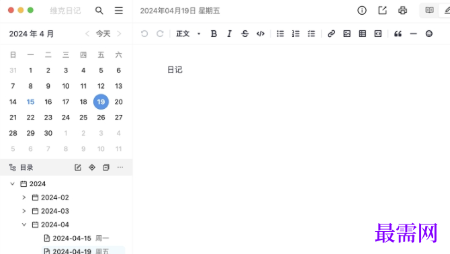The image size is (450, 254).
Task: Open the emoji picker
Action: click(x=429, y=34)
